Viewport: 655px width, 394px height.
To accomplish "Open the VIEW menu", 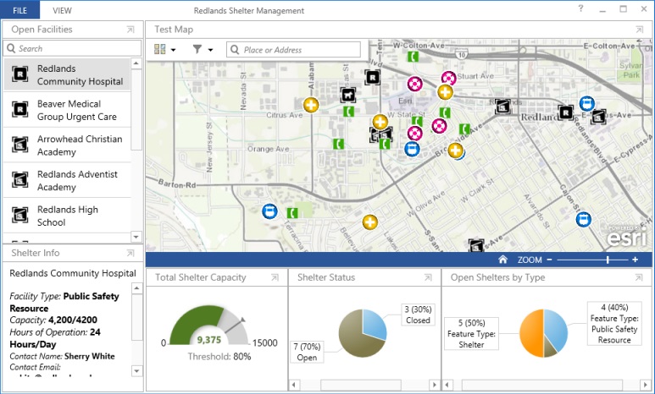I will click(62, 10).
